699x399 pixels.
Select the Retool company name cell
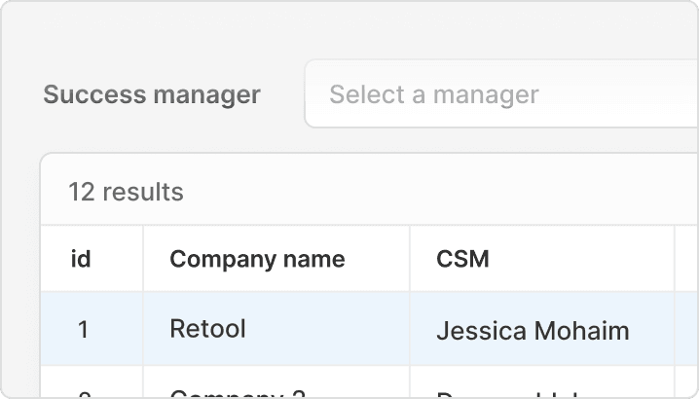tap(207, 329)
